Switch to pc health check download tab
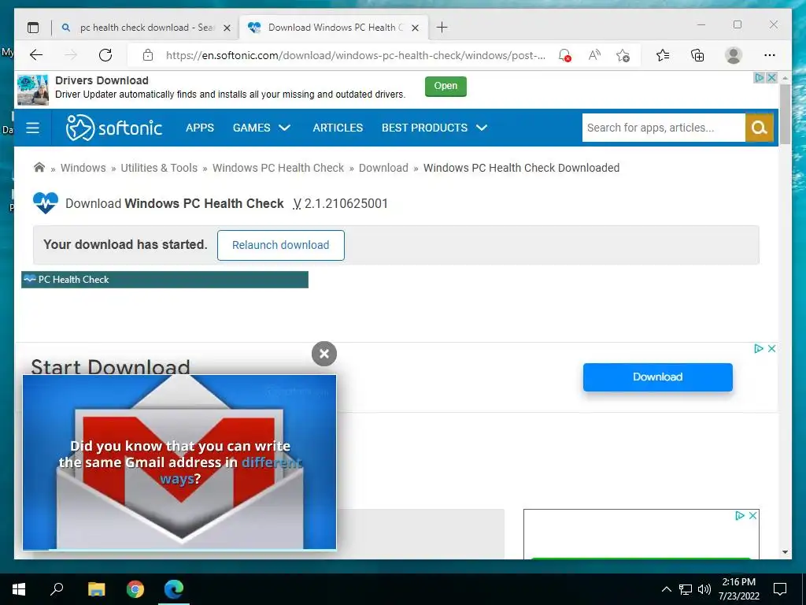The image size is (806, 605). point(147,28)
